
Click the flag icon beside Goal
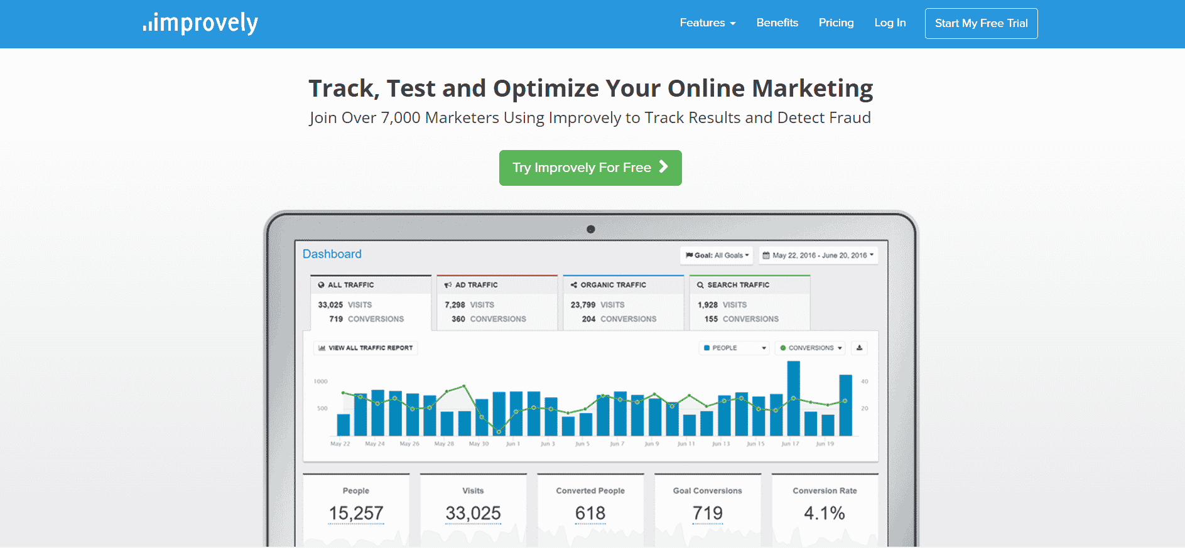pos(689,255)
